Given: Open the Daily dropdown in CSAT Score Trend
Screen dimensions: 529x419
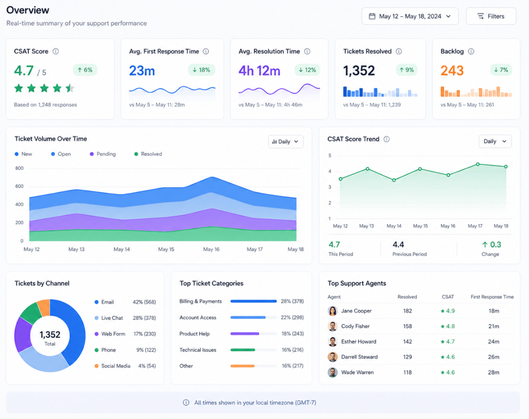Looking at the screenshot, I should 495,141.
